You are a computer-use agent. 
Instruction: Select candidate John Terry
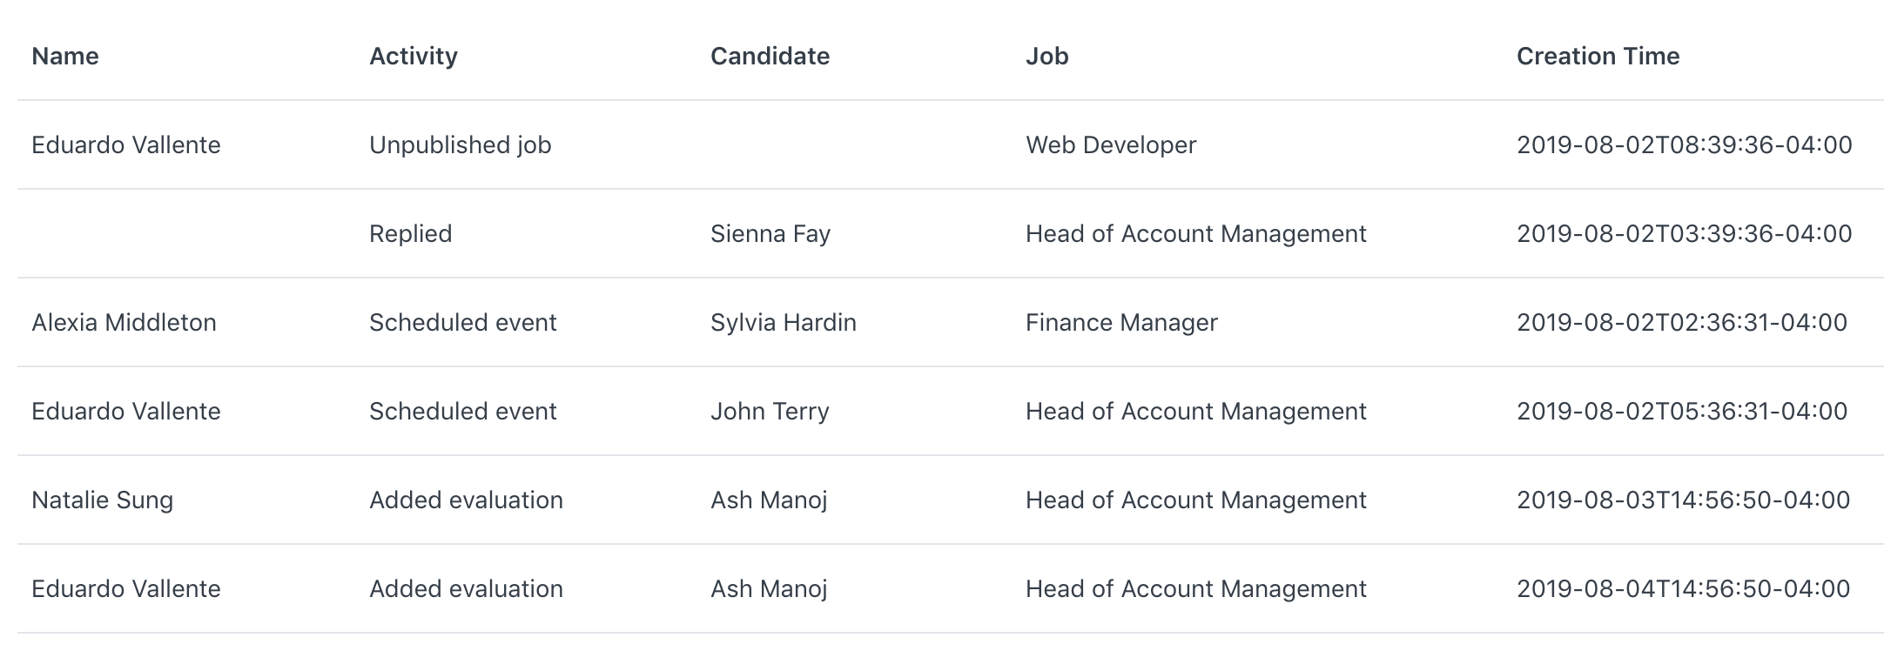[770, 412]
